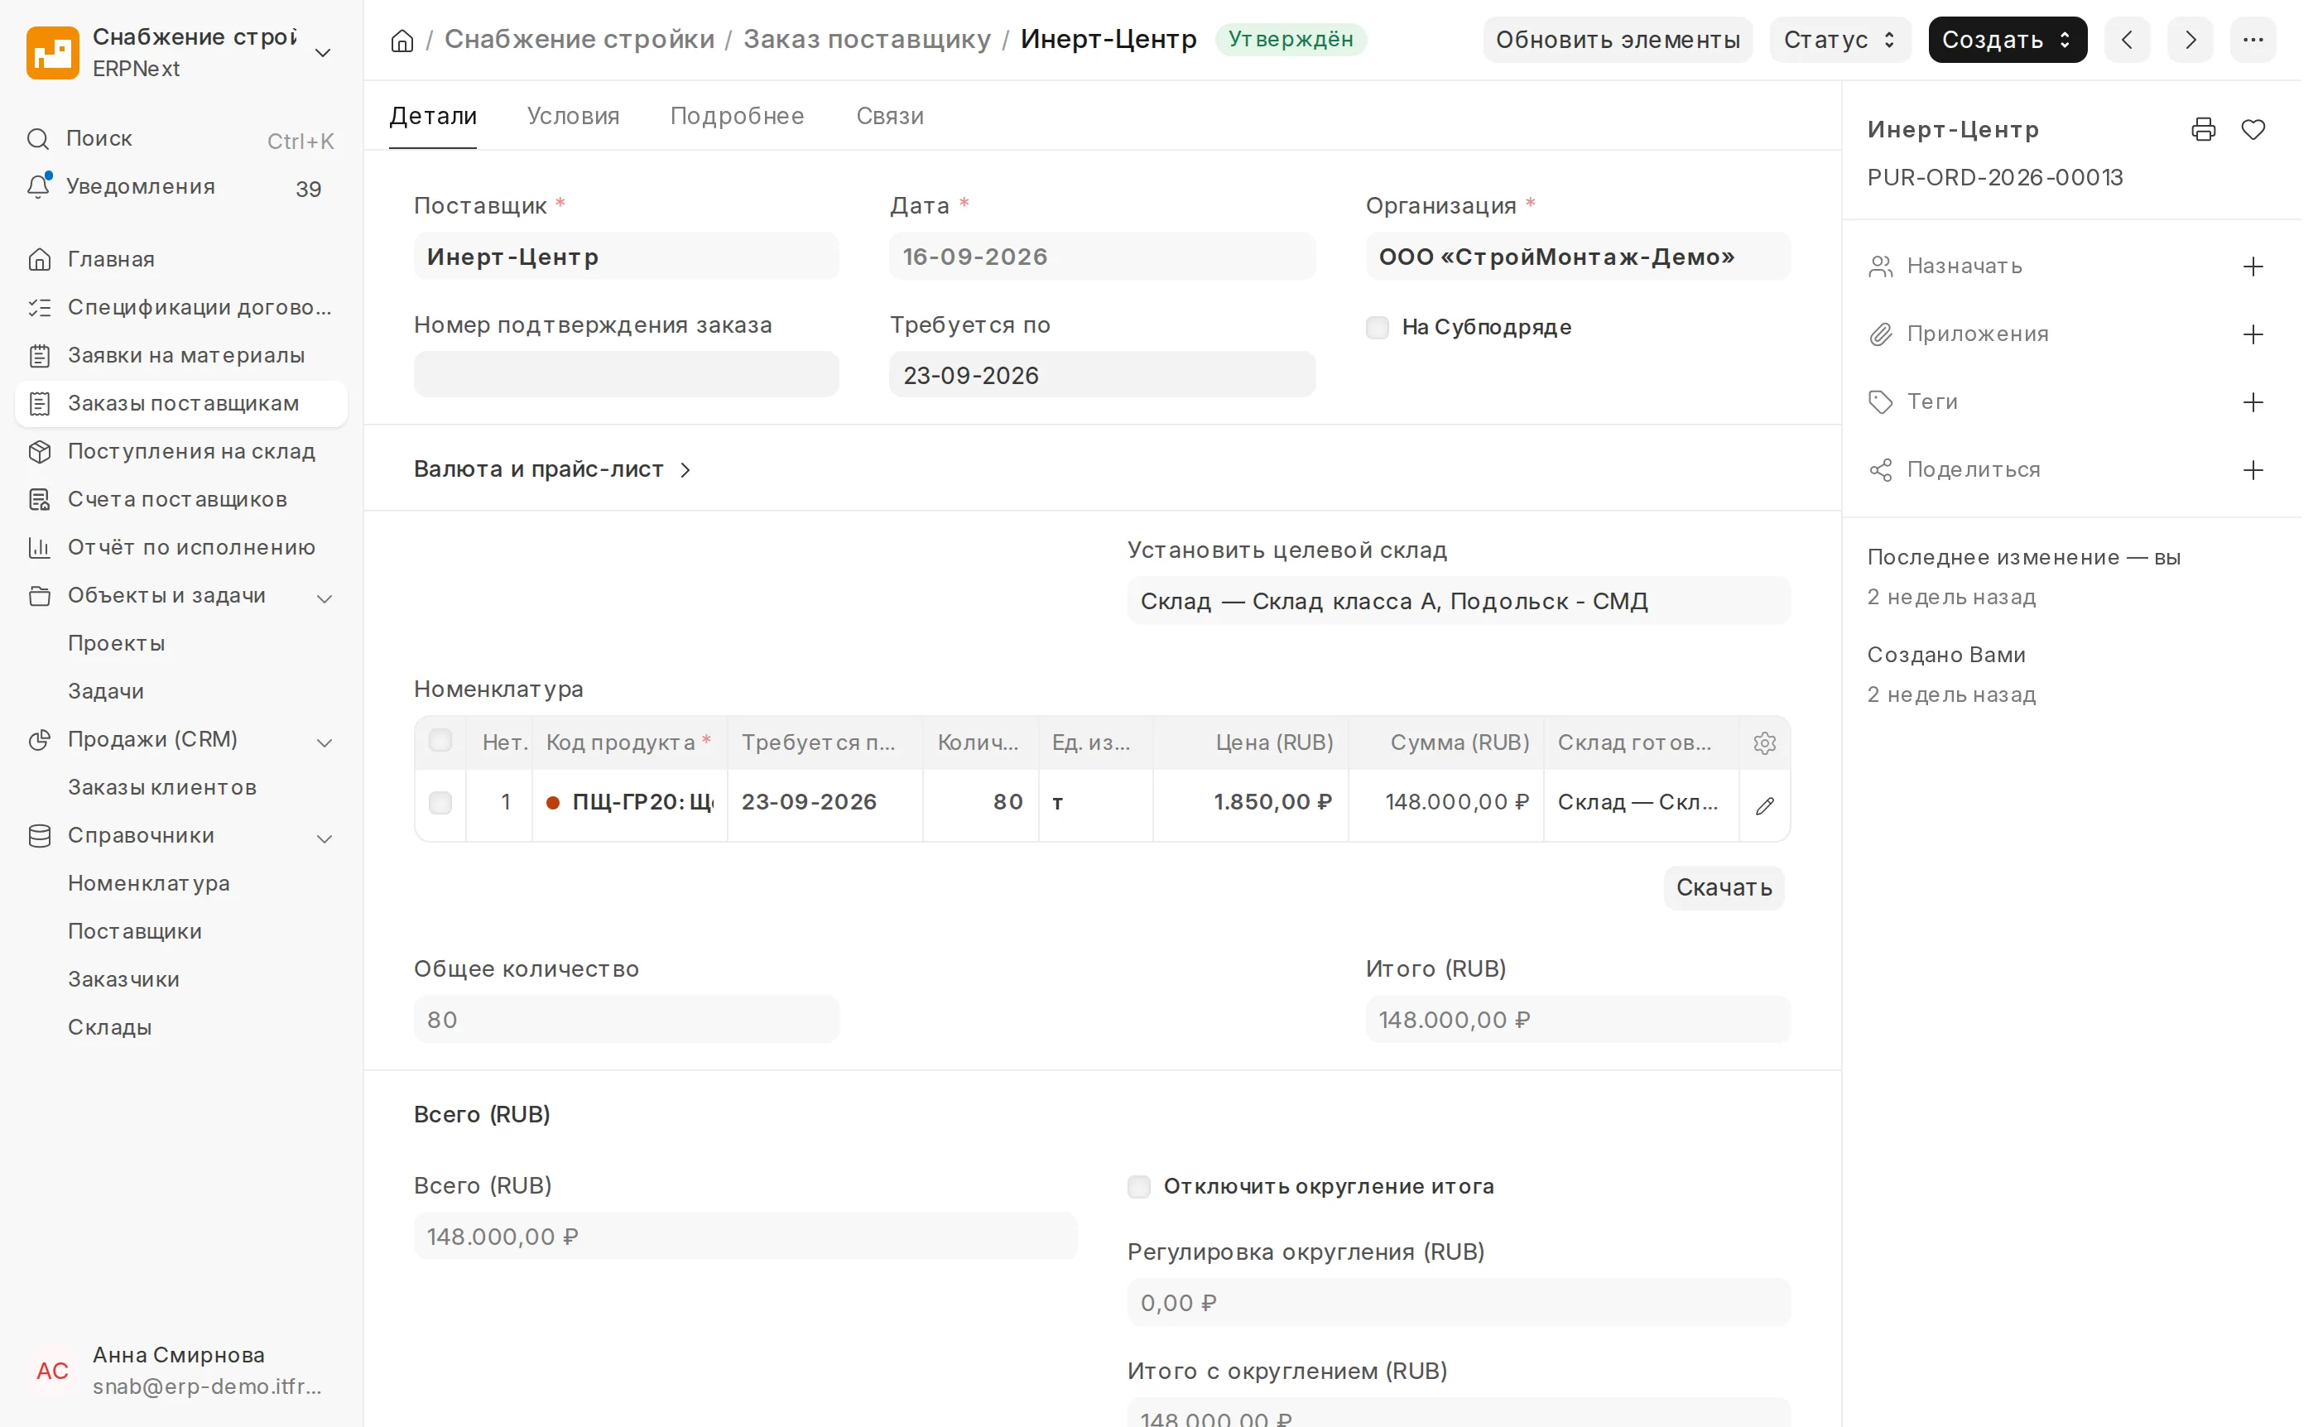Open Уведомления bell icon
Viewport: 2318px width, 1427px height.
(39, 187)
